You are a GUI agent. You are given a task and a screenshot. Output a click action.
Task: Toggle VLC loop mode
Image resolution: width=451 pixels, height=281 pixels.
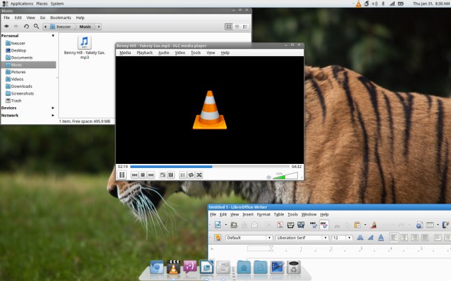(x=191, y=175)
